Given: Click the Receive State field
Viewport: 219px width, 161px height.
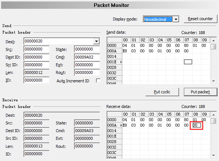Looking at the screenshot, I should tap(87, 123).
